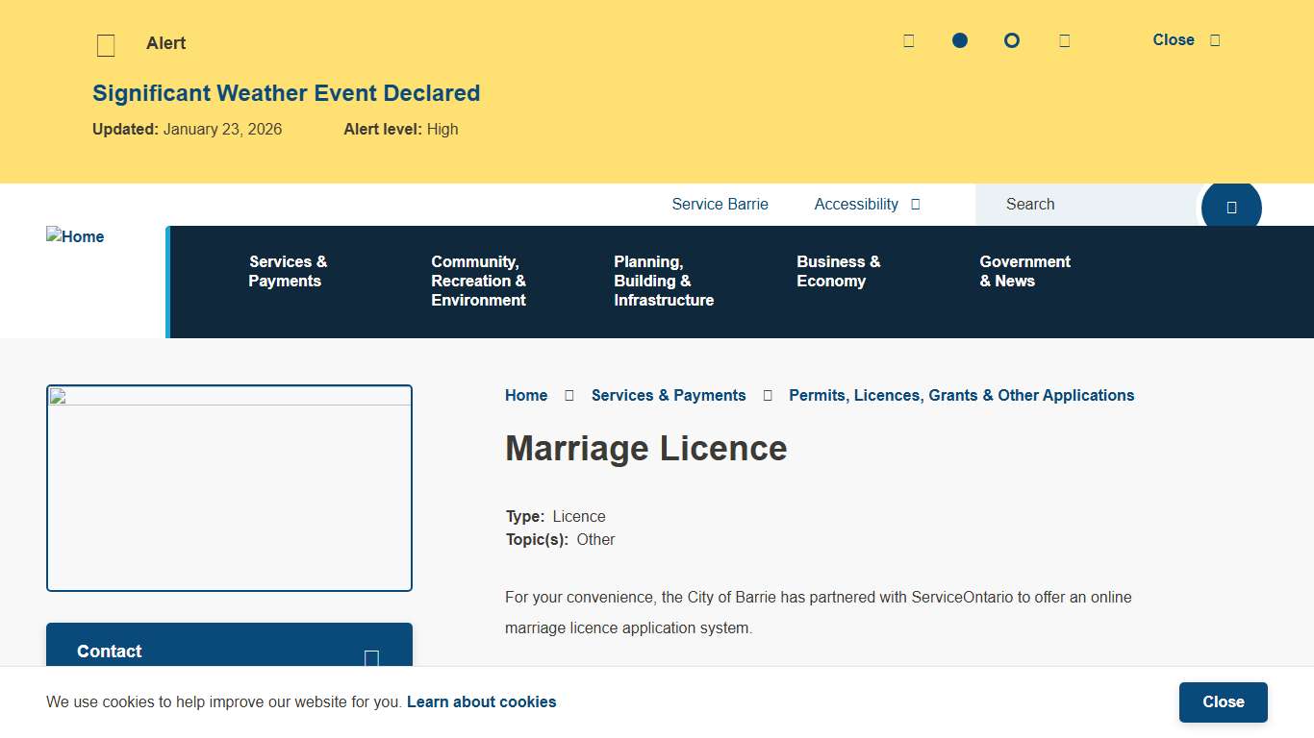Screen dimensions: 1314x738
Task: Select the filled carousel dot indicator
Action: tap(959, 40)
